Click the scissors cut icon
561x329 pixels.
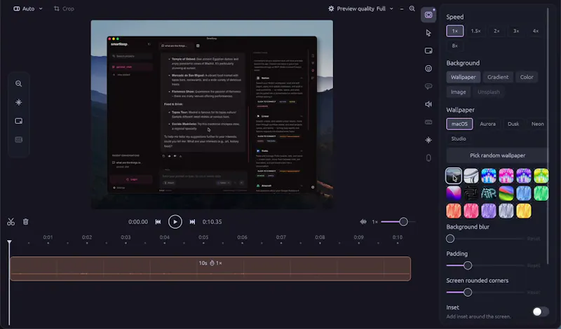(x=11, y=222)
